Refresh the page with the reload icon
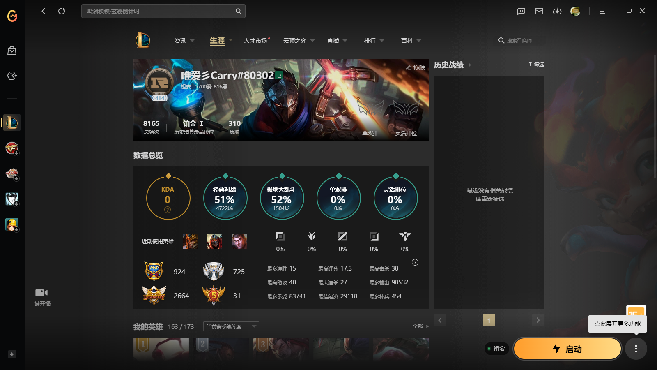 (x=62, y=11)
